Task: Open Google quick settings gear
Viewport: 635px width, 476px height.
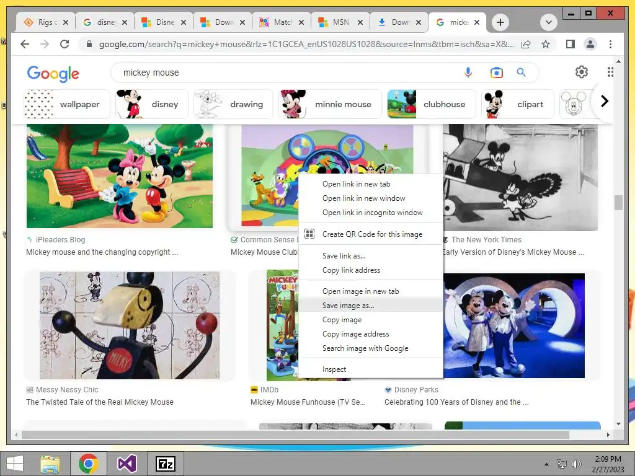Action: click(x=582, y=72)
